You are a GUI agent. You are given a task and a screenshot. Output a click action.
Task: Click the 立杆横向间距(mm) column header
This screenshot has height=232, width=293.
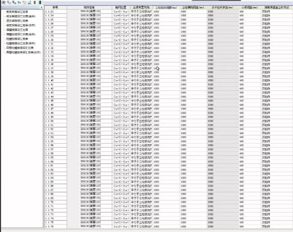[x=193, y=8]
